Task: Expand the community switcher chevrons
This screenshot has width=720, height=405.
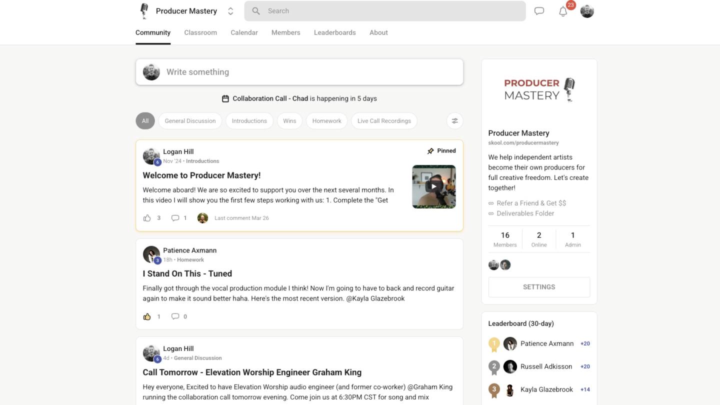Action: (230, 11)
